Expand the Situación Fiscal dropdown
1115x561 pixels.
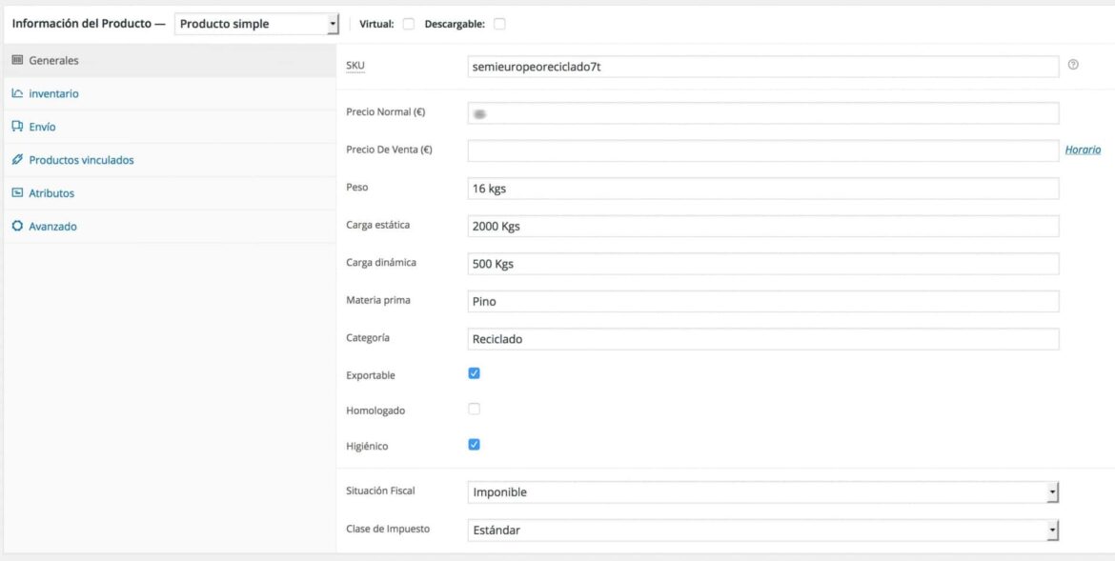(x=1053, y=490)
